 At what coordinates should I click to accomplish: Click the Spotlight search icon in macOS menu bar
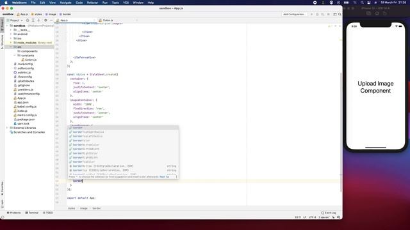click(x=362, y=3)
